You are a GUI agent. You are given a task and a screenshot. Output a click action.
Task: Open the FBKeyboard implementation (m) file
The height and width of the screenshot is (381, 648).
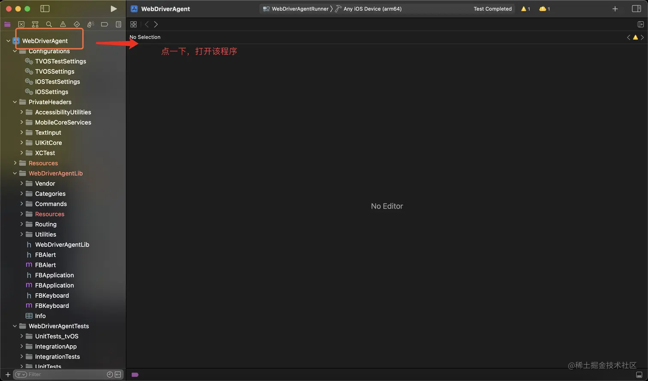(x=52, y=306)
